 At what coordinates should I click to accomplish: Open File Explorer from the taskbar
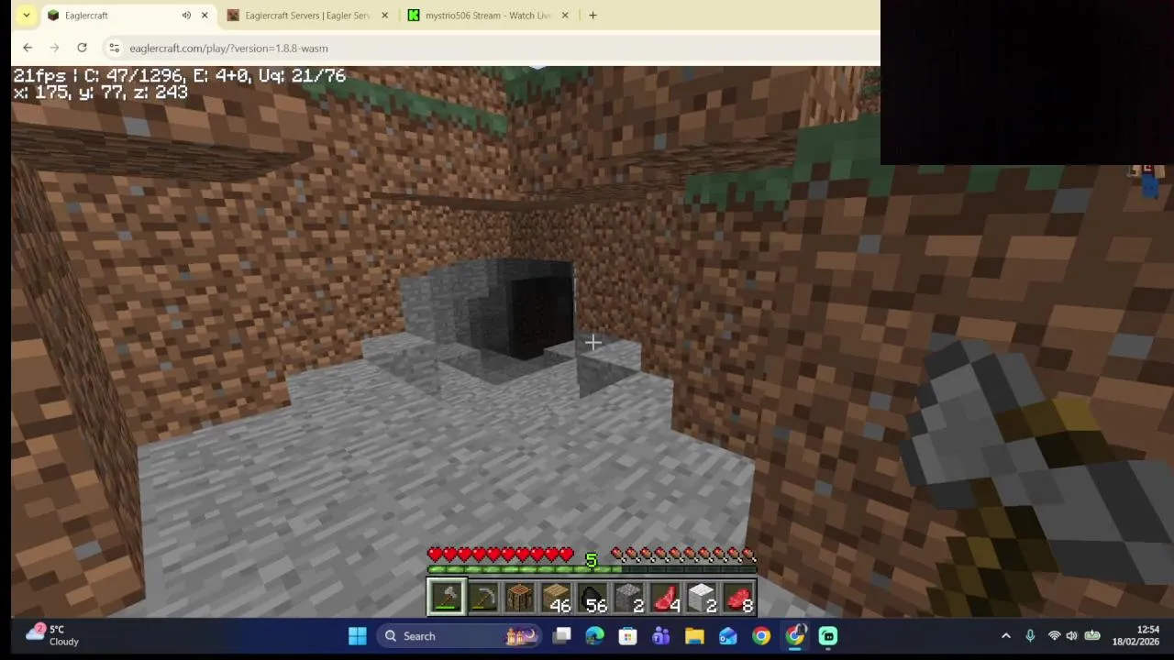[x=694, y=636]
